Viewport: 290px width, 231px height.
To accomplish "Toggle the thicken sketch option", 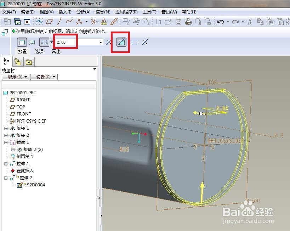I will pyautogui.click(x=135, y=42).
